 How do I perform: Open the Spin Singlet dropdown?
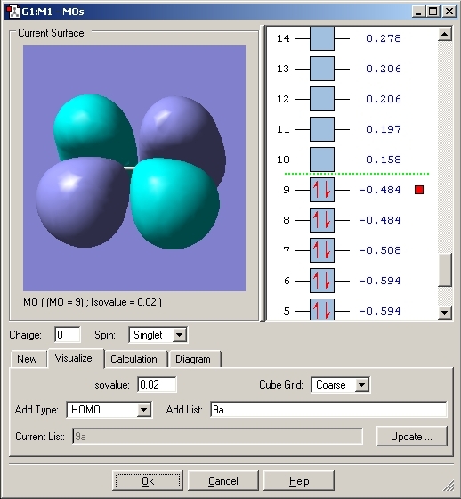coord(179,335)
